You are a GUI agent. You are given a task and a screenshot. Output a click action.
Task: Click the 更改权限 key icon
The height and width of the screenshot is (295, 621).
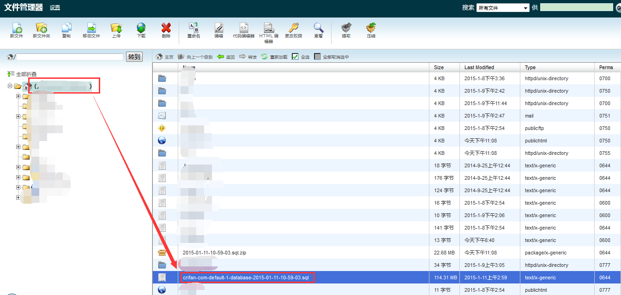tap(293, 28)
